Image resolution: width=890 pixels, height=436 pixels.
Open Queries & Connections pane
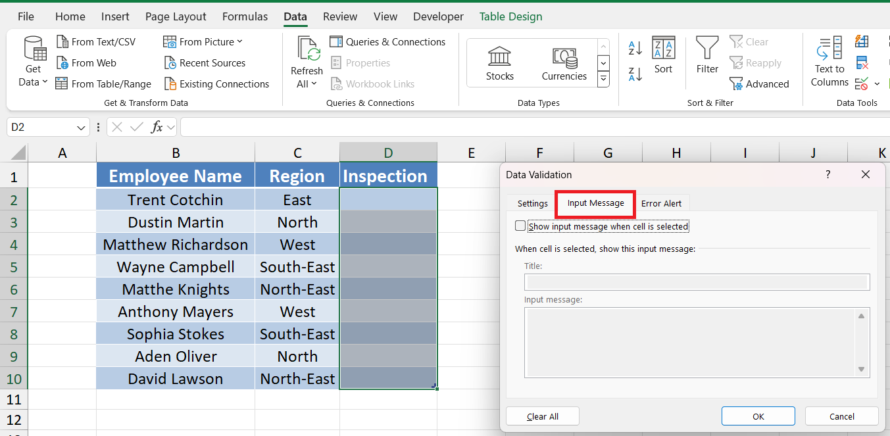pyautogui.click(x=387, y=41)
